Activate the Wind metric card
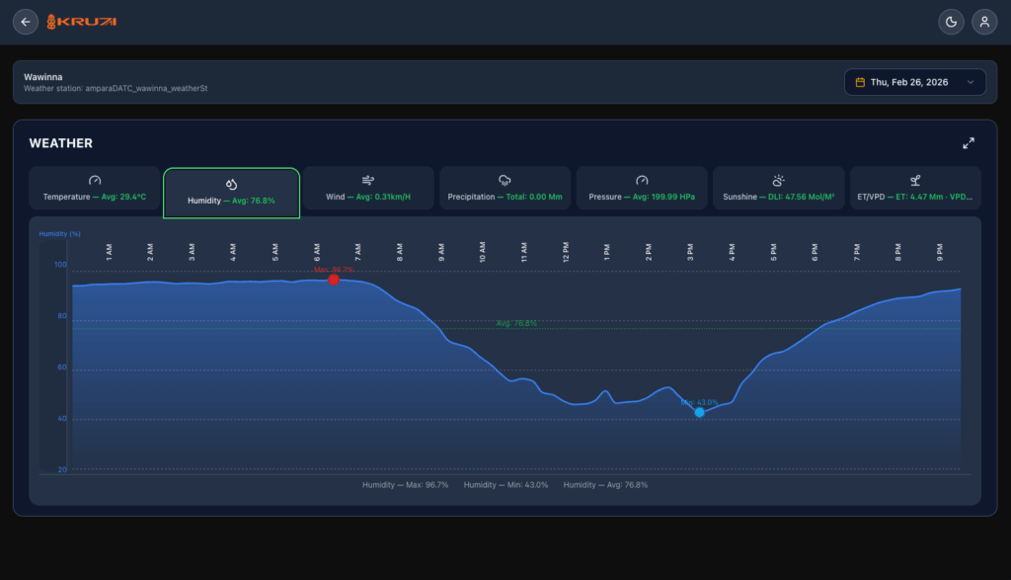 [368, 189]
